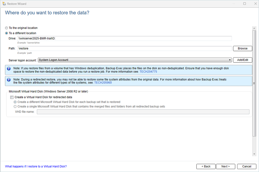The image size is (259, 172).
Task: Click the scrollbar up arrow
Action: tap(254, 28)
